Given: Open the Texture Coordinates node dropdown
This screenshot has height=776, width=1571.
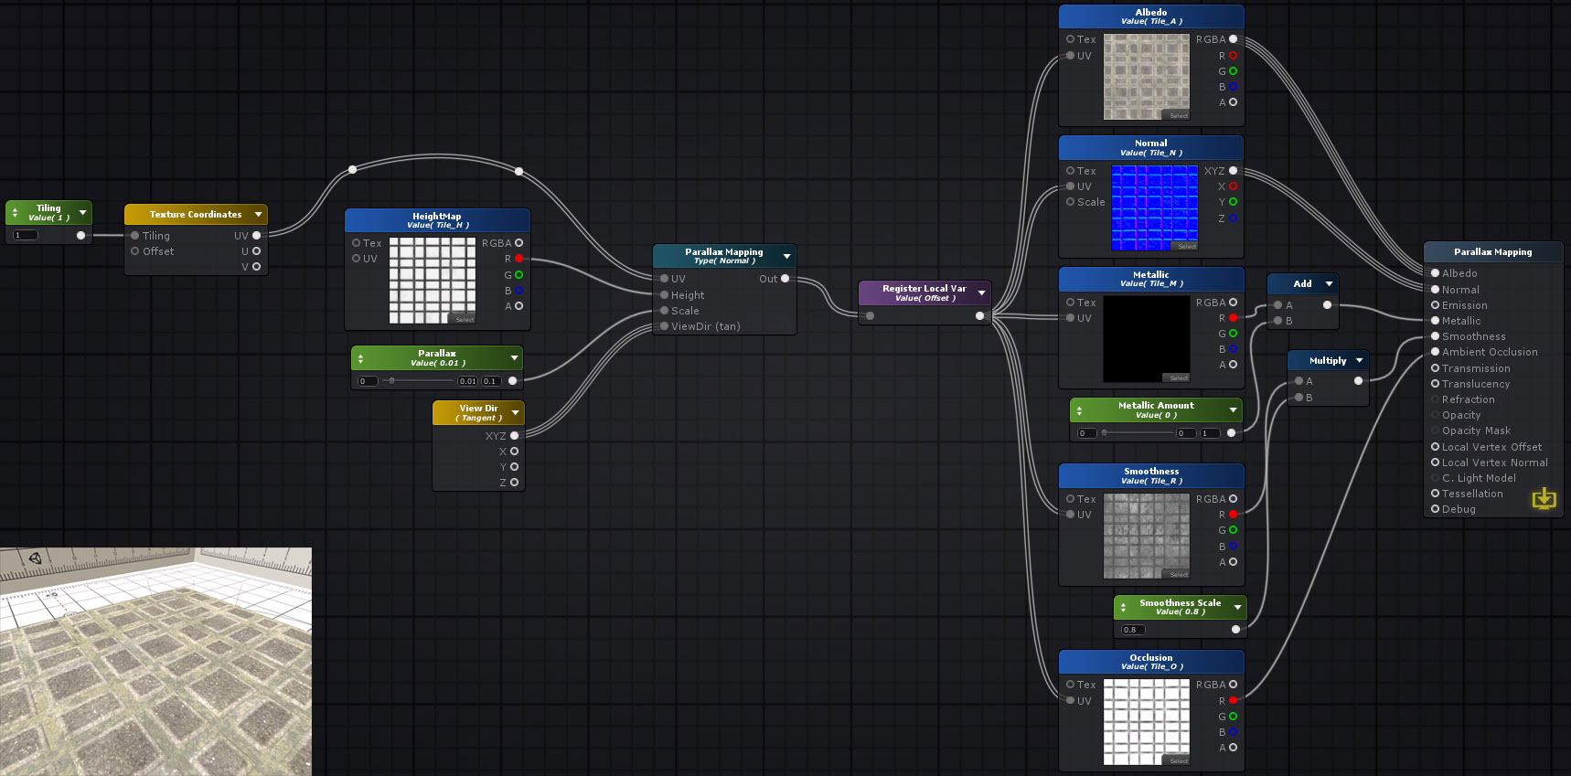Looking at the screenshot, I should [x=259, y=215].
